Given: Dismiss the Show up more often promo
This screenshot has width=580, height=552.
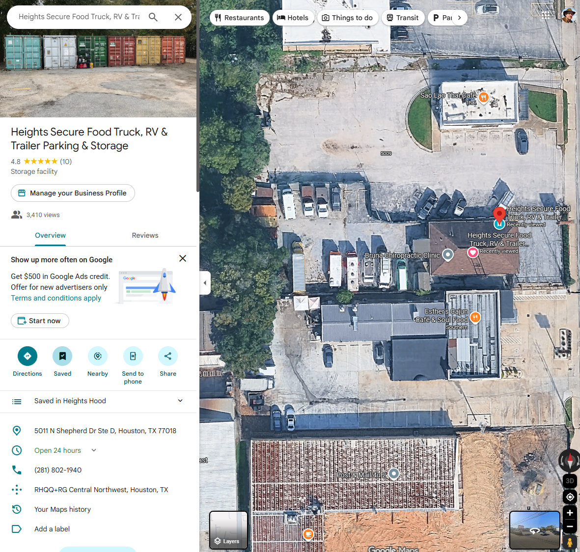Looking at the screenshot, I should [183, 259].
